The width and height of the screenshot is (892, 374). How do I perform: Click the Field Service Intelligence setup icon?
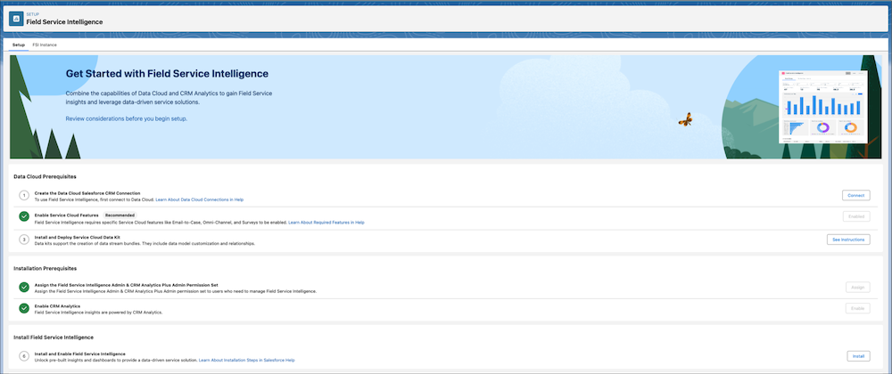click(x=16, y=19)
